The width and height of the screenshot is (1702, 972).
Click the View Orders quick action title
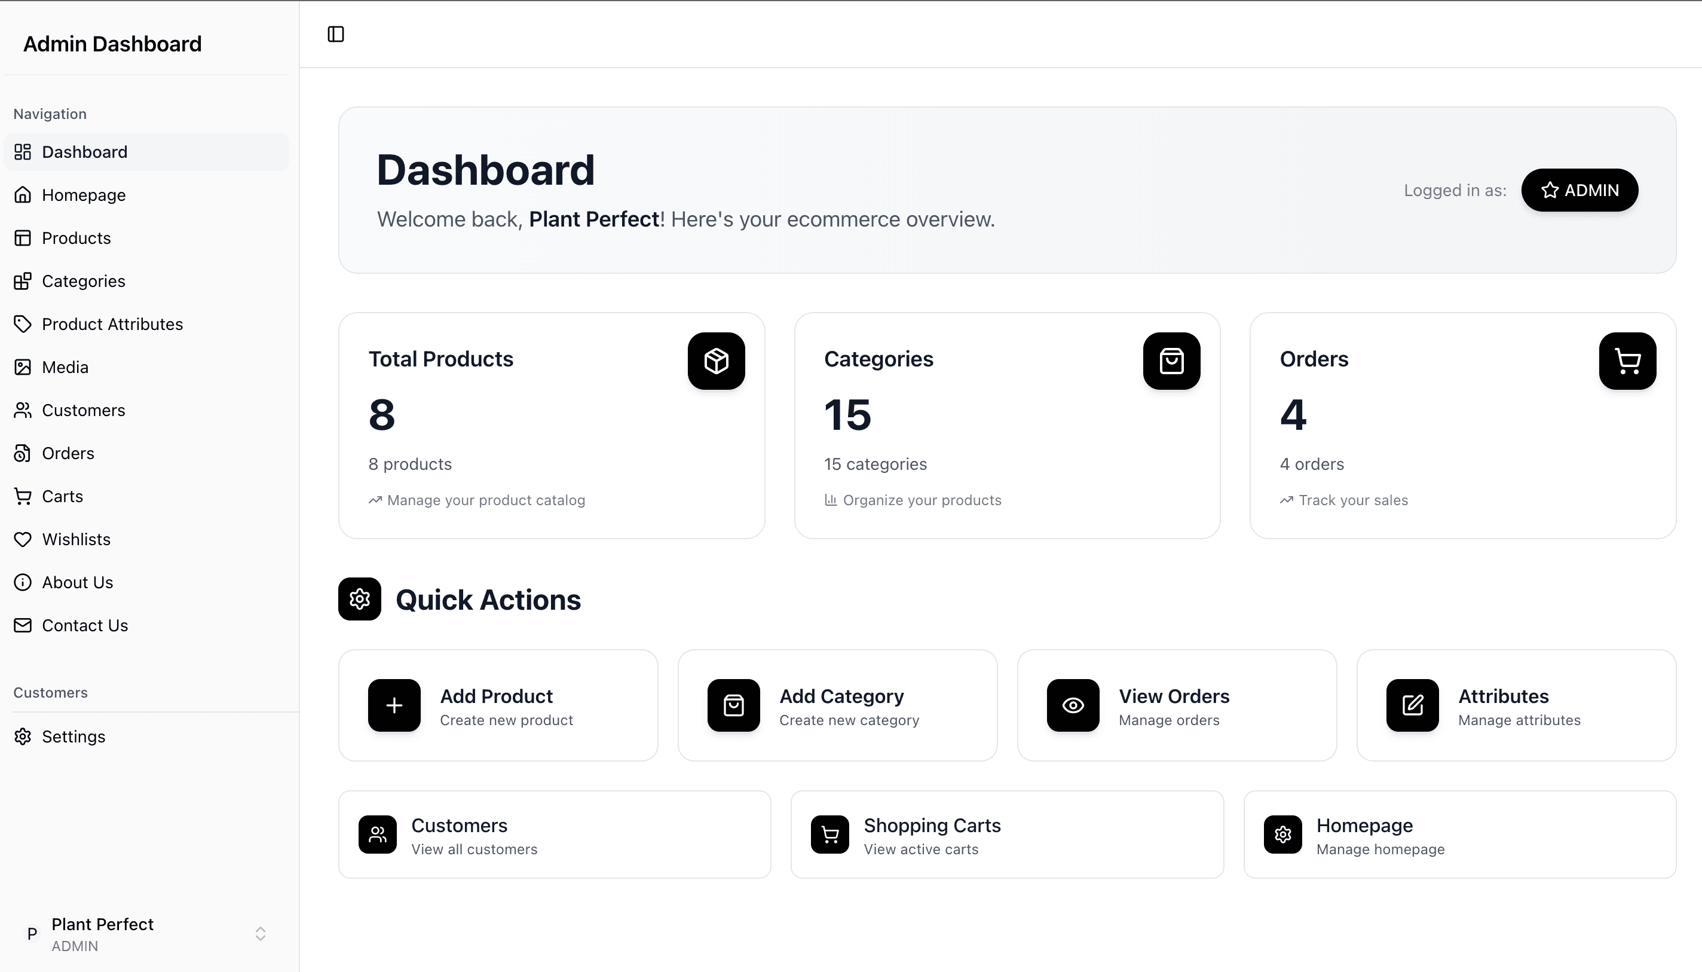pos(1174,696)
